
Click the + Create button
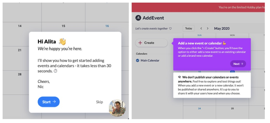tap(151, 43)
